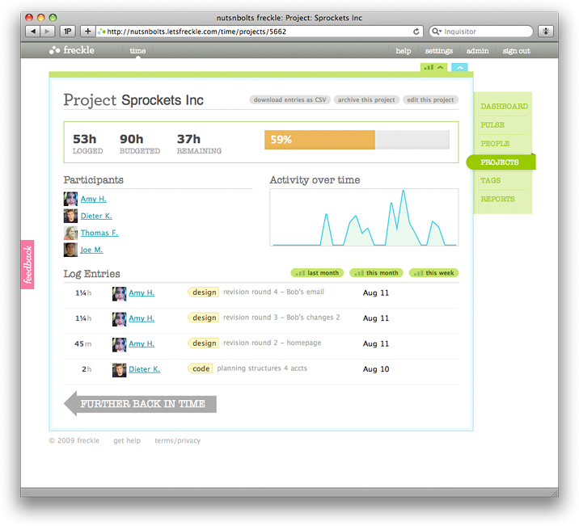The height and width of the screenshot is (526, 579).
Task: Expand the green chart collapse tab
Action: (x=433, y=68)
